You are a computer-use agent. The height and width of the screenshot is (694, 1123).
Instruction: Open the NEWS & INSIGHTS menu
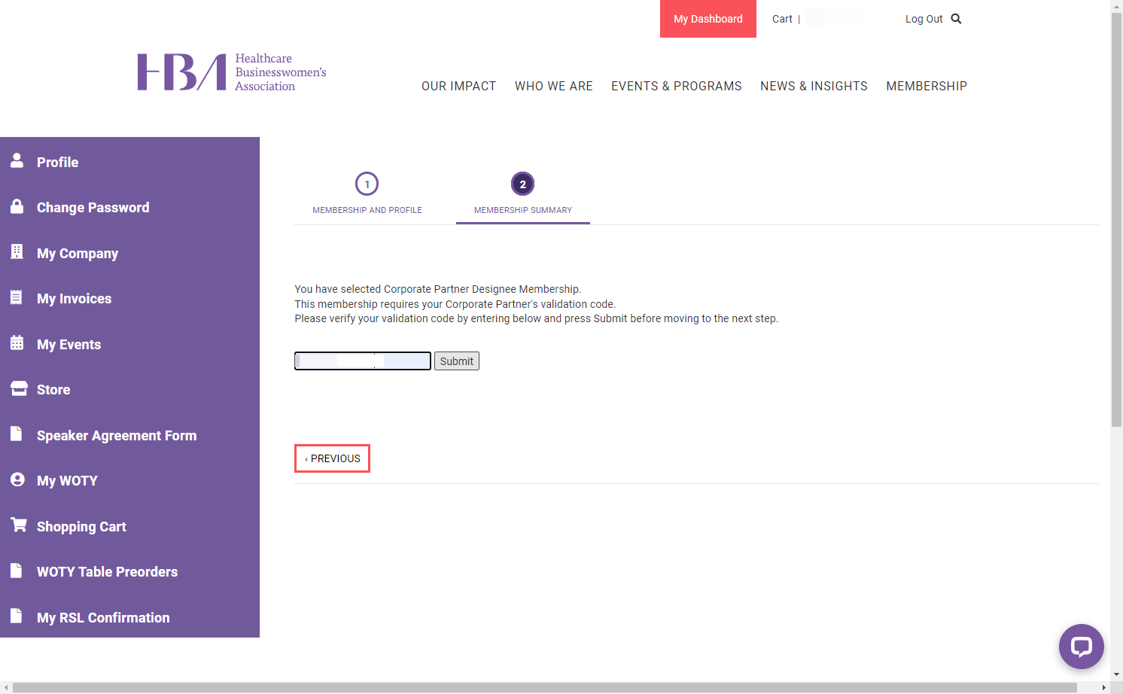coord(814,87)
